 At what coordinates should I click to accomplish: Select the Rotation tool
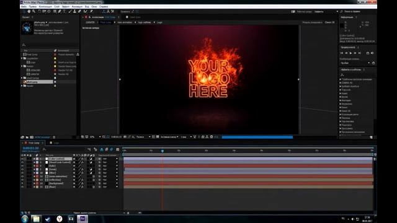point(39,11)
